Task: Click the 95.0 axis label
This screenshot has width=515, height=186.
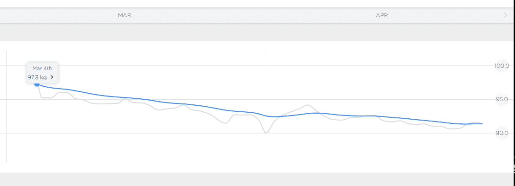Action: tap(502, 99)
